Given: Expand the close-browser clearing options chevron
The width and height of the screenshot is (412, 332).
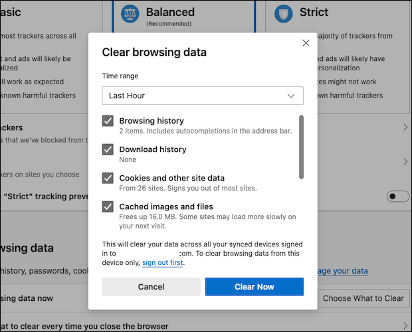Looking at the screenshot, I should (405, 326).
